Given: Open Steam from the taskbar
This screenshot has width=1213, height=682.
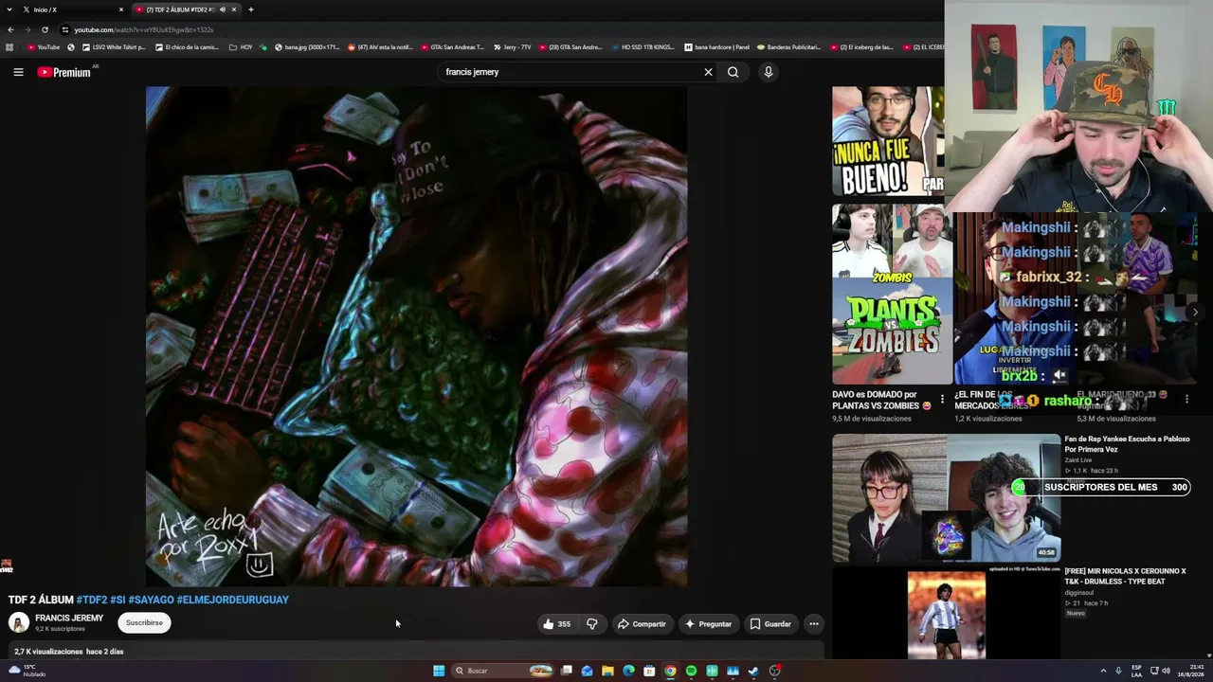Looking at the screenshot, I should pos(753,671).
